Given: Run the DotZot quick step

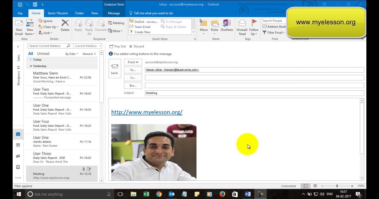Looking at the screenshot, I should point(144,22).
